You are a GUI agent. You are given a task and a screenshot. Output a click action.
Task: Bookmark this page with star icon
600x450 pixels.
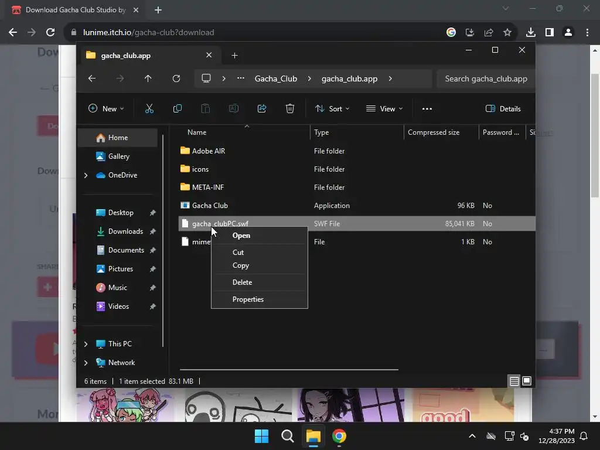507,33
